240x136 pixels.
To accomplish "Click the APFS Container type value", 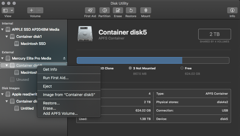I will [x=217, y=94].
